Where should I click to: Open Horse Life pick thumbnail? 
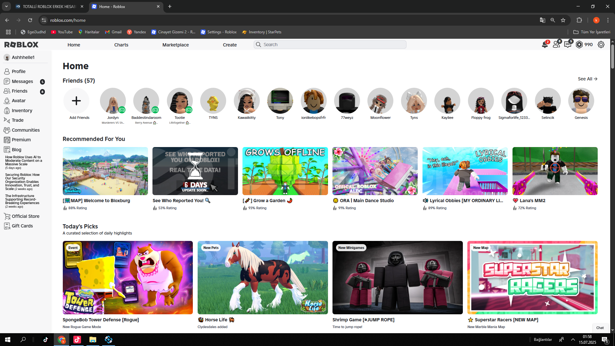point(263,277)
